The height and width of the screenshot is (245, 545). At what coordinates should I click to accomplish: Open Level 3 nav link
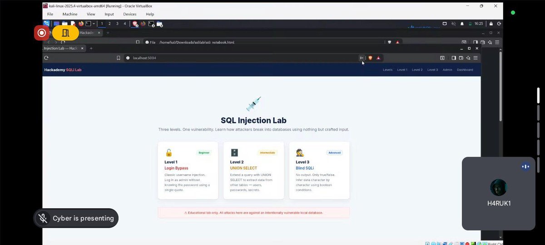click(x=432, y=70)
